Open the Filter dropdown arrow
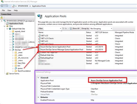The width and height of the screenshot is (137, 104). coord(60,29)
